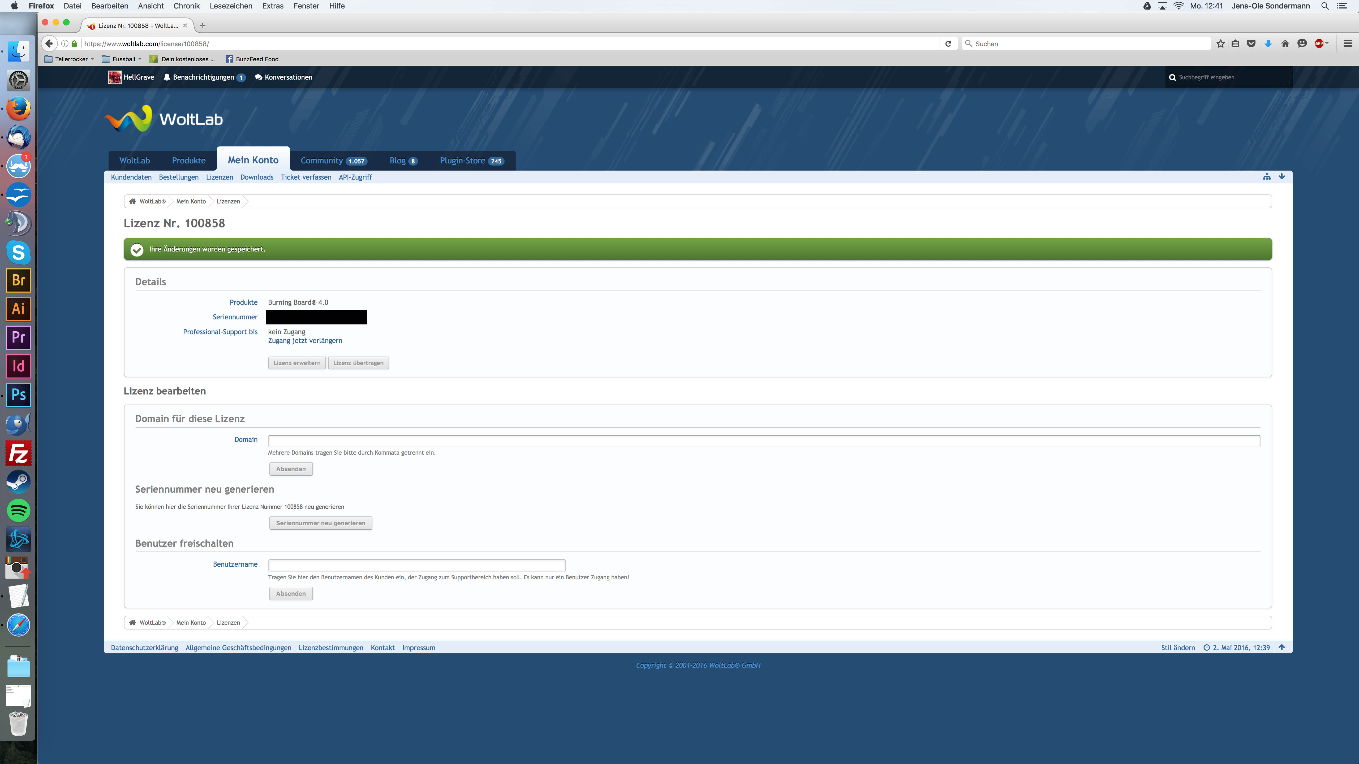Open the Firefox downloads arrow icon
This screenshot has height=764, width=1359.
coord(1268,44)
